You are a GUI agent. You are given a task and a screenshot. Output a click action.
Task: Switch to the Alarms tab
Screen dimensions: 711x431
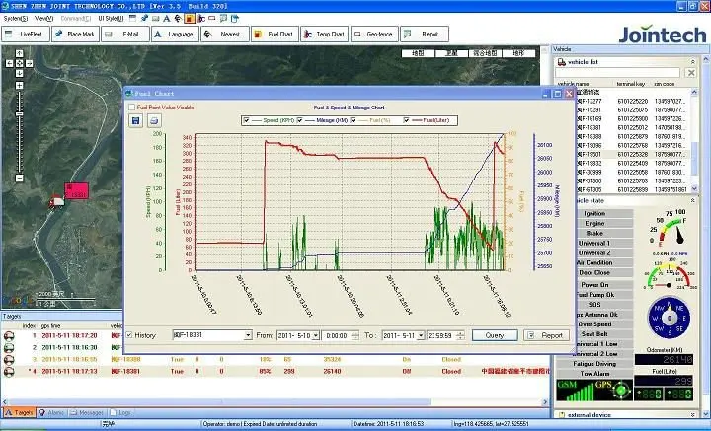pyautogui.click(x=54, y=412)
